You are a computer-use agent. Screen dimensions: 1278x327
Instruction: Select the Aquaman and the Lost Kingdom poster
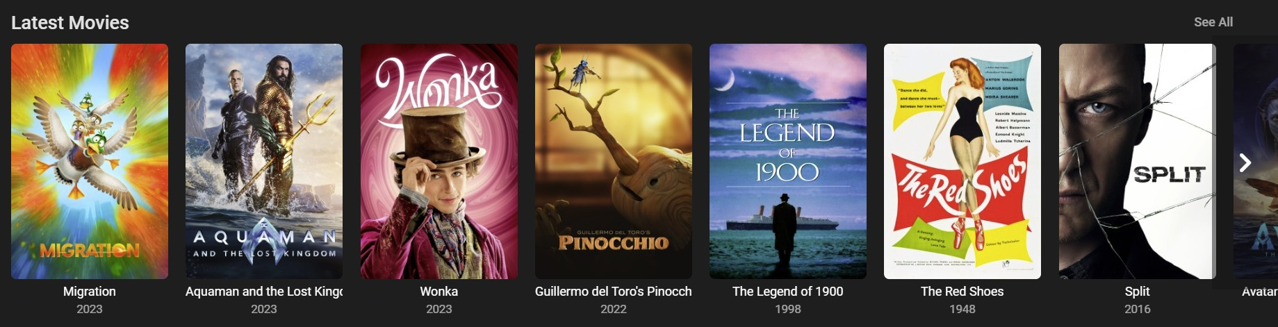tap(264, 161)
